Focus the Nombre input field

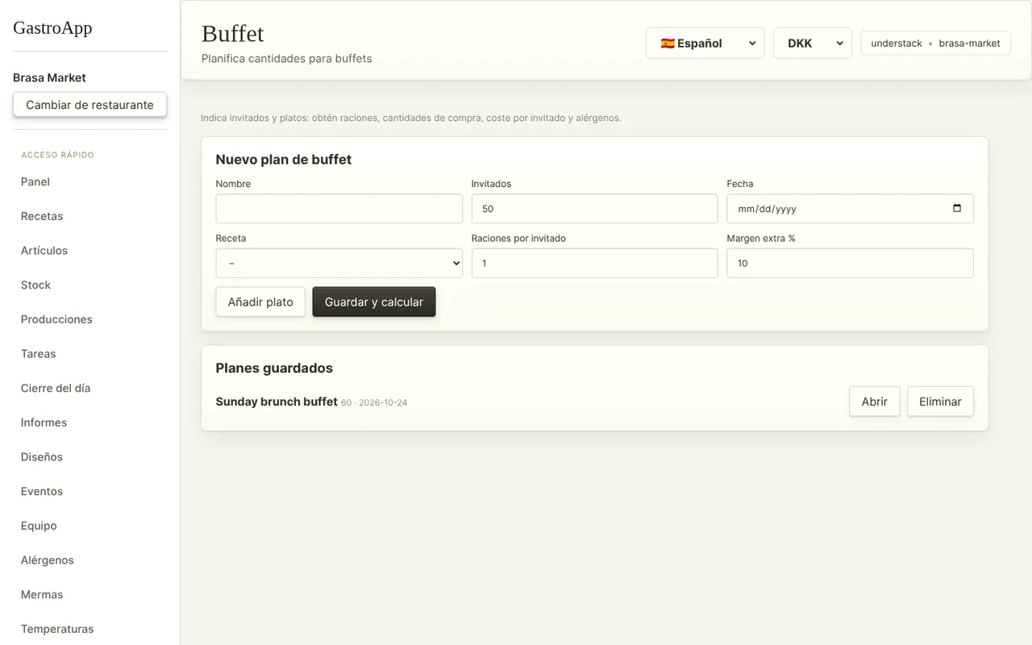[339, 209]
